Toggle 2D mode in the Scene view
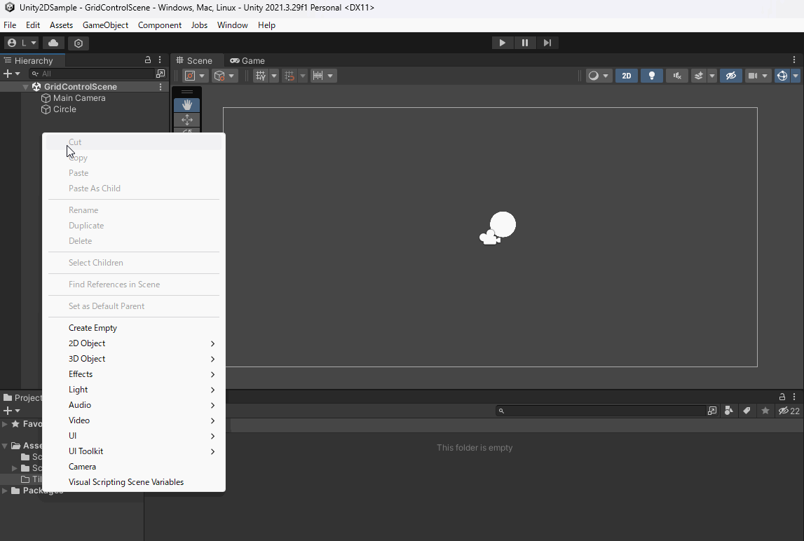The height and width of the screenshot is (541, 804). coord(627,76)
